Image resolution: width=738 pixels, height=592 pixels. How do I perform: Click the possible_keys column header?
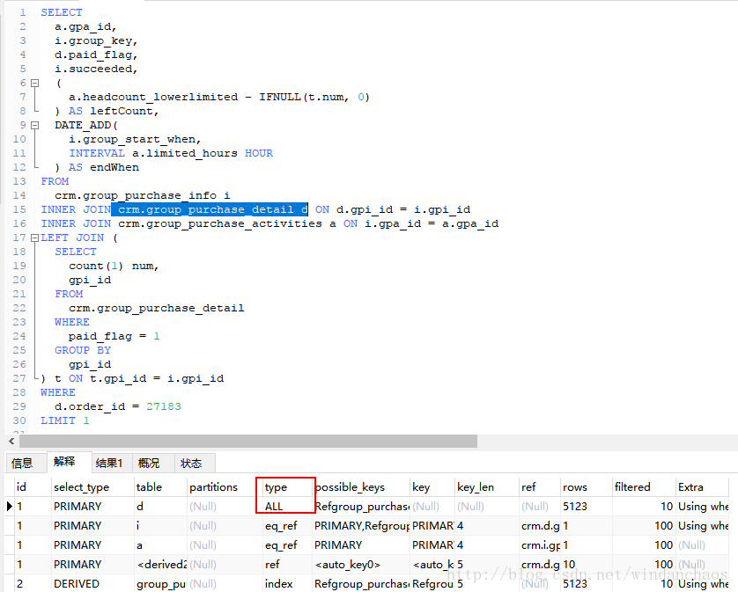[x=350, y=486]
